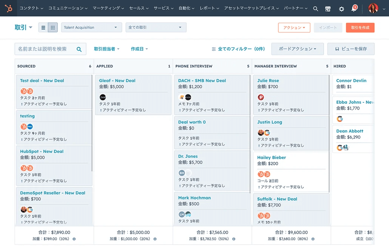
Task: Switch to board grid view
Action: tap(53, 28)
